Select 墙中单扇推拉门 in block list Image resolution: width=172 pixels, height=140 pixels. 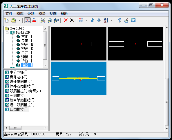click(22, 100)
